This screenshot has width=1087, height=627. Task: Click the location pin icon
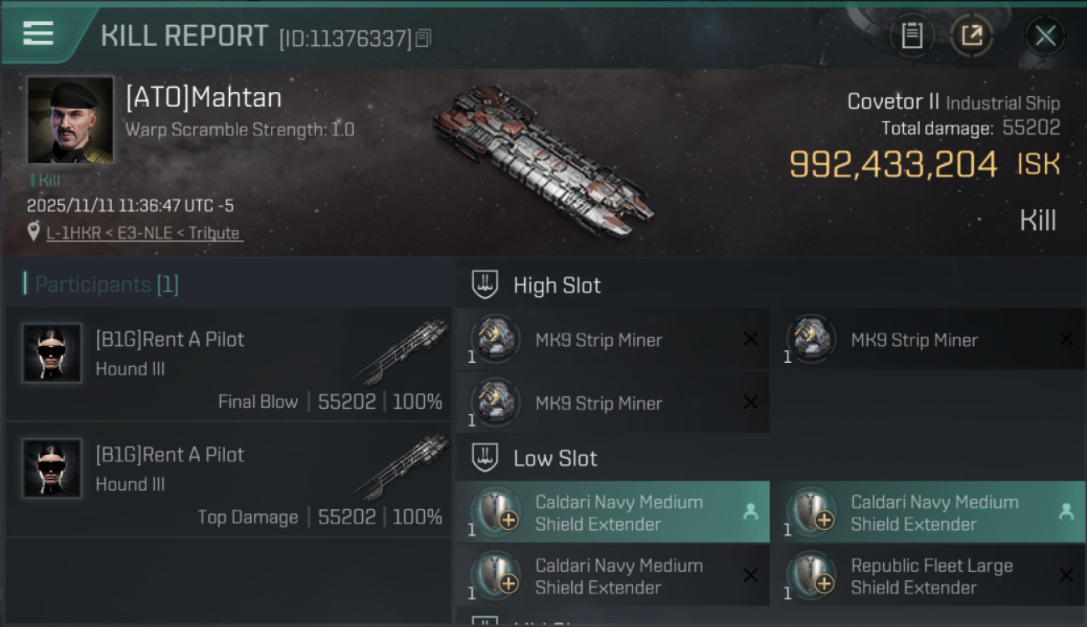[33, 232]
